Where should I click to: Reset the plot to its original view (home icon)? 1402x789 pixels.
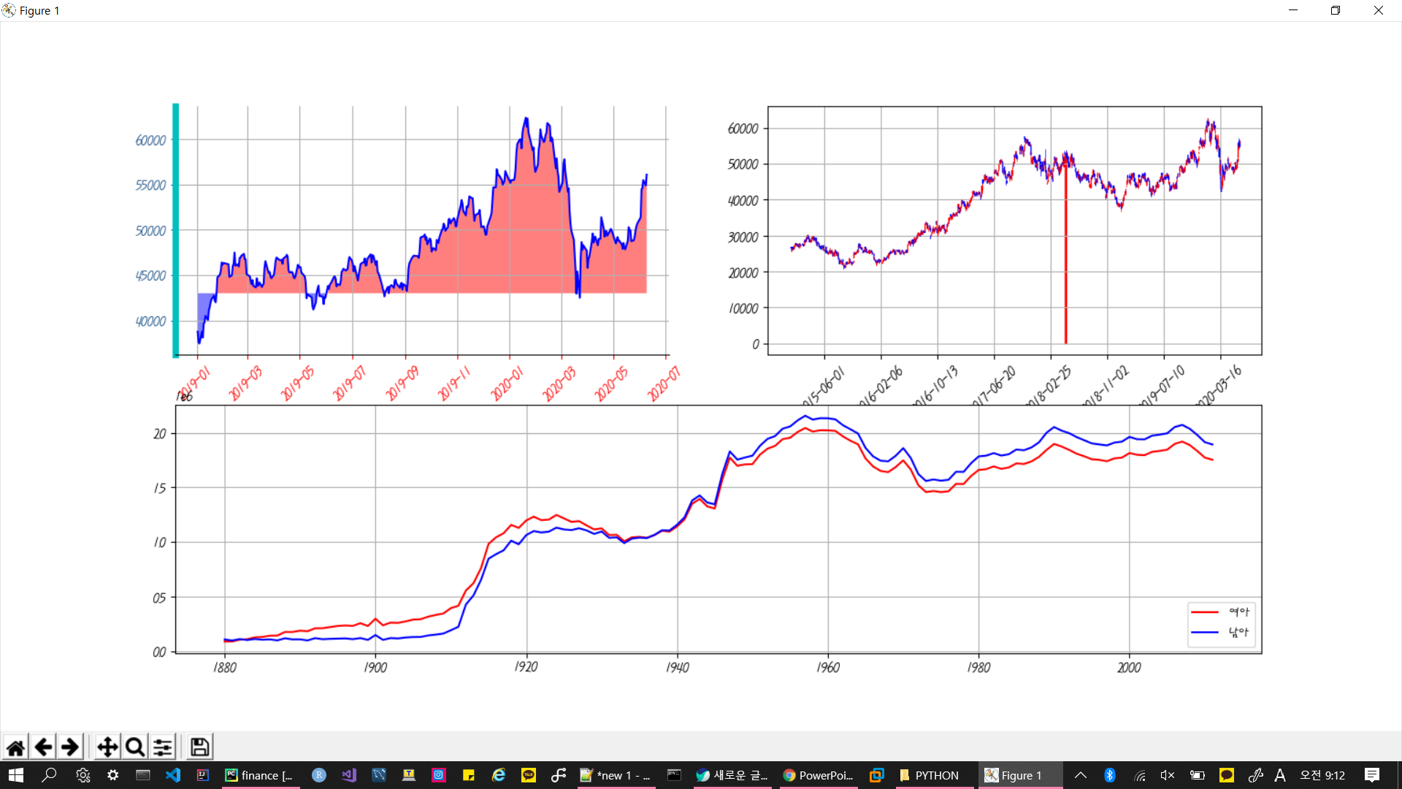(x=15, y=747)
